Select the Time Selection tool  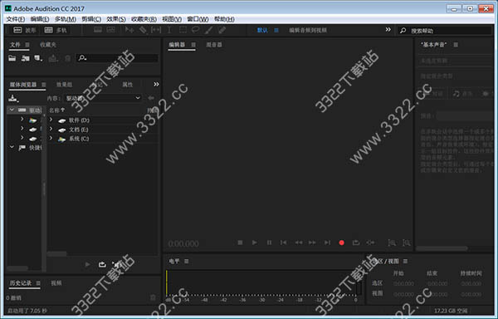click(169, 30)
